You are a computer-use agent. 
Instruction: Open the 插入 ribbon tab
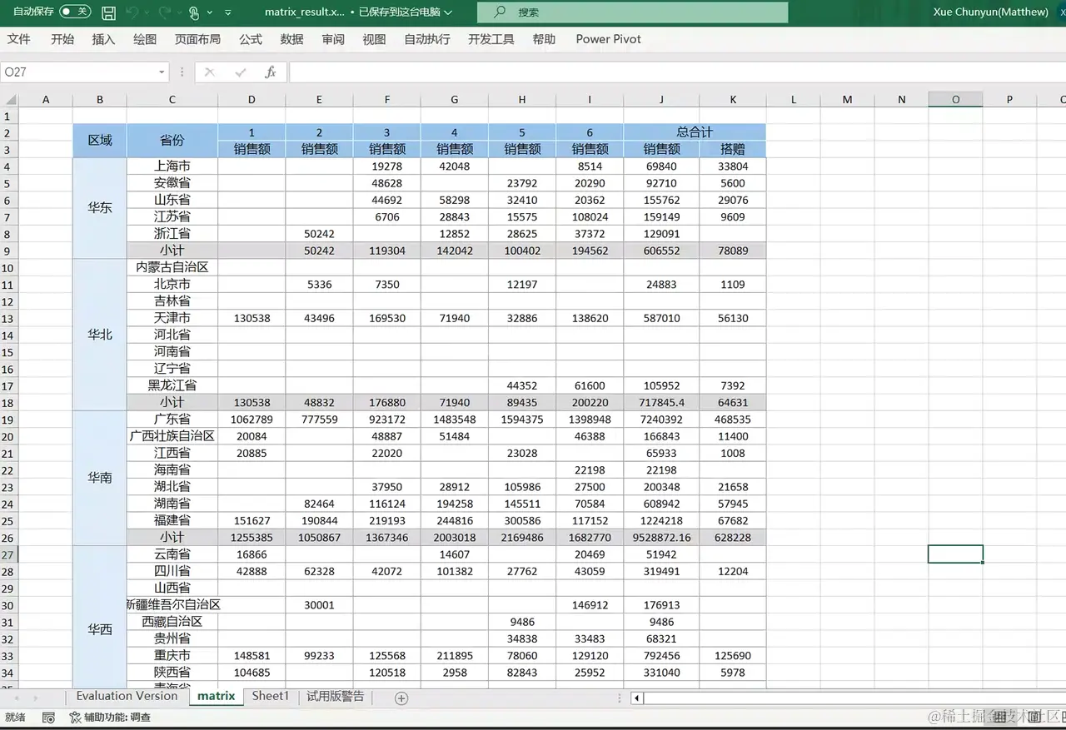[x=103, y=39]
